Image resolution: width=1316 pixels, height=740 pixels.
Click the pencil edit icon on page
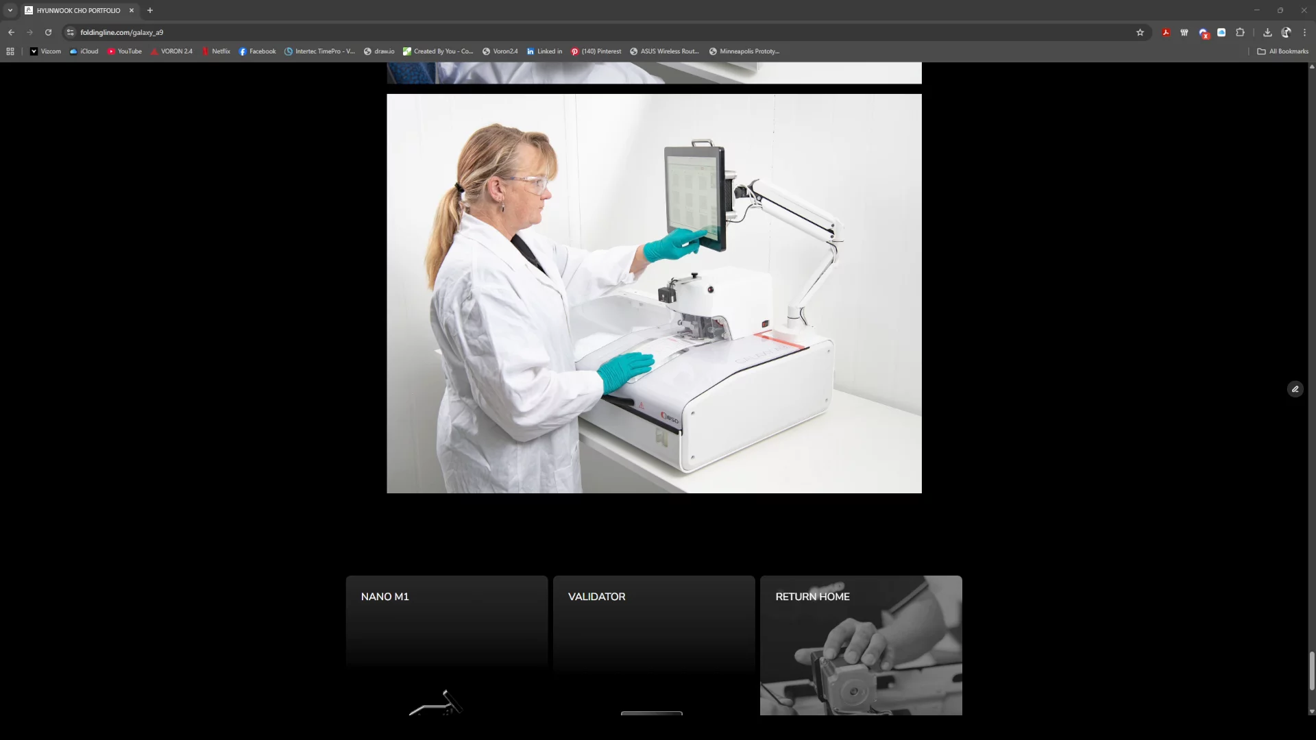[1295, 389]
